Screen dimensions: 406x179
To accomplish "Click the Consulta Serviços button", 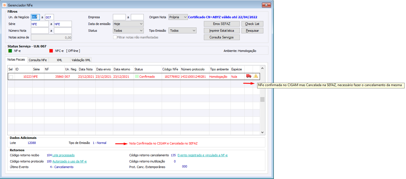I will pos(222,37).
